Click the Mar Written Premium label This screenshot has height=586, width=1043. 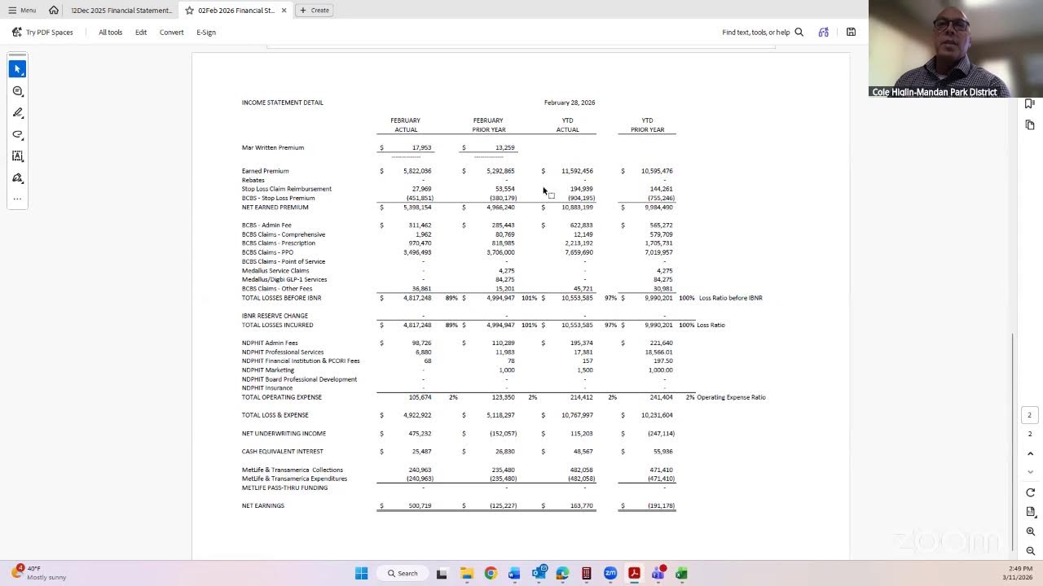273,148
